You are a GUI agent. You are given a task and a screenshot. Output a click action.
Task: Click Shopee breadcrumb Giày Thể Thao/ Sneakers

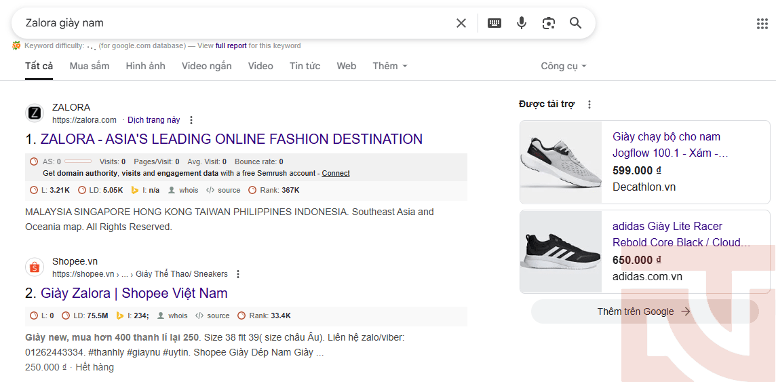pyautogui.click(x=182, y=274)
